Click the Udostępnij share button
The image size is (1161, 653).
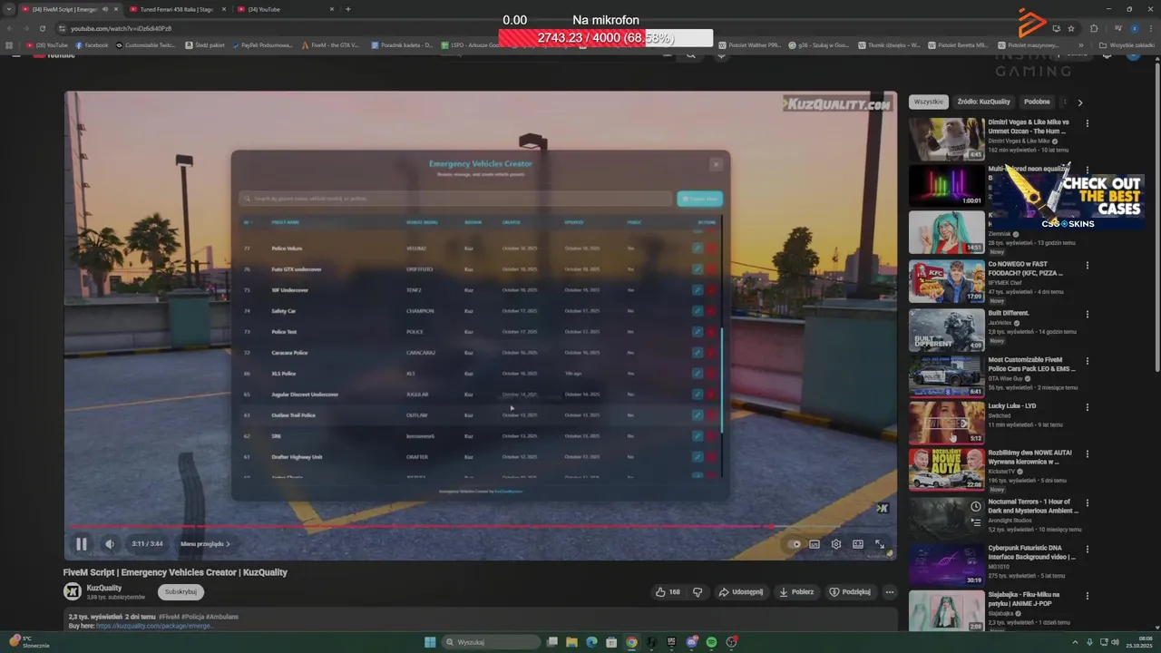[740, 592]
